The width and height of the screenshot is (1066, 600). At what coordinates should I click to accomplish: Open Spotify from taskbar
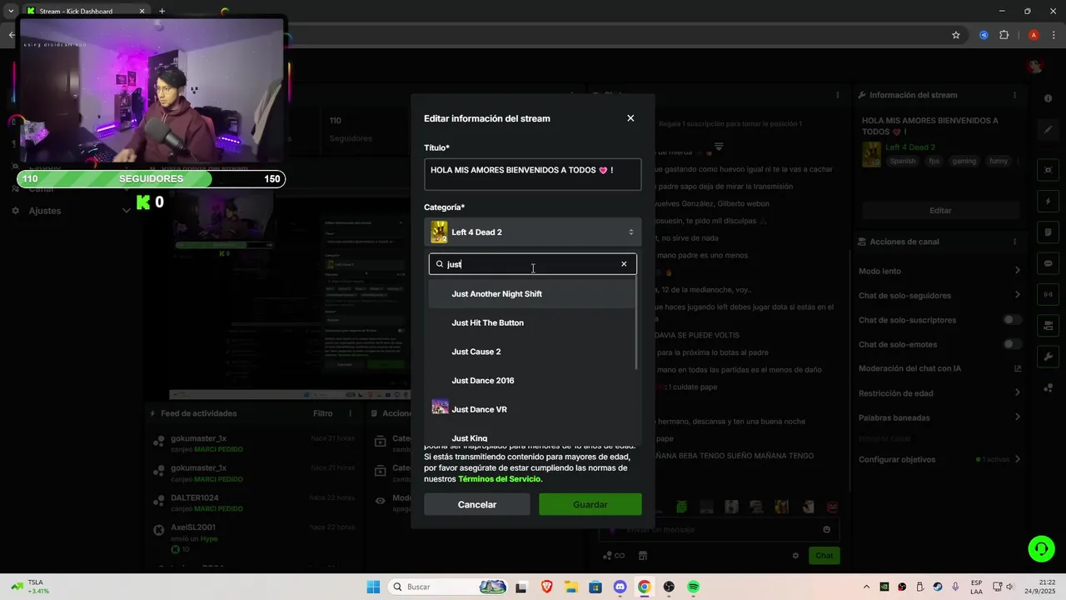tap(693, 587)
